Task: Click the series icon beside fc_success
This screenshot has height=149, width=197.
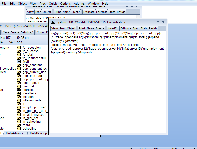Action: point(19,51)
